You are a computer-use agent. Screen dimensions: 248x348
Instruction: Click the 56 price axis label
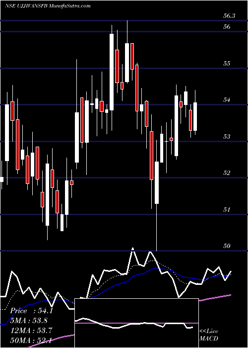click(227, 27)
